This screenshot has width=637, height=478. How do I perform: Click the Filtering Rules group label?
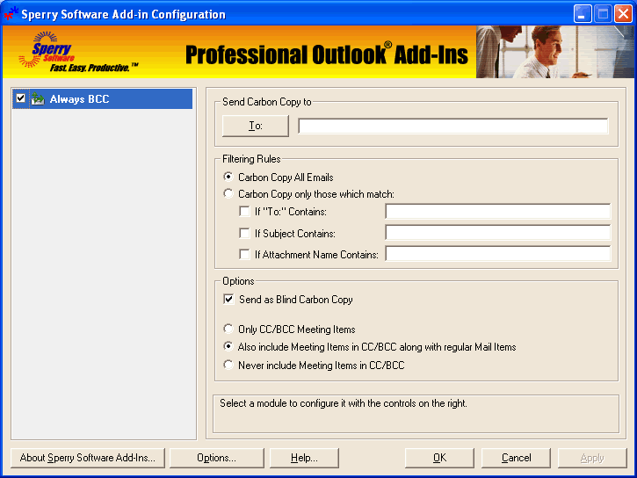(x=251, y=159)
